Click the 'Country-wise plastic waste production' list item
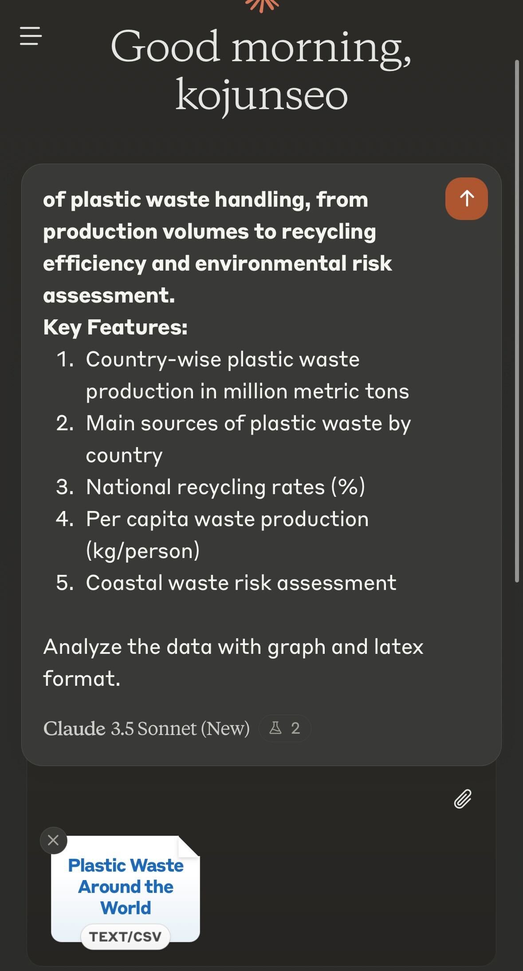 pos(247,375)
